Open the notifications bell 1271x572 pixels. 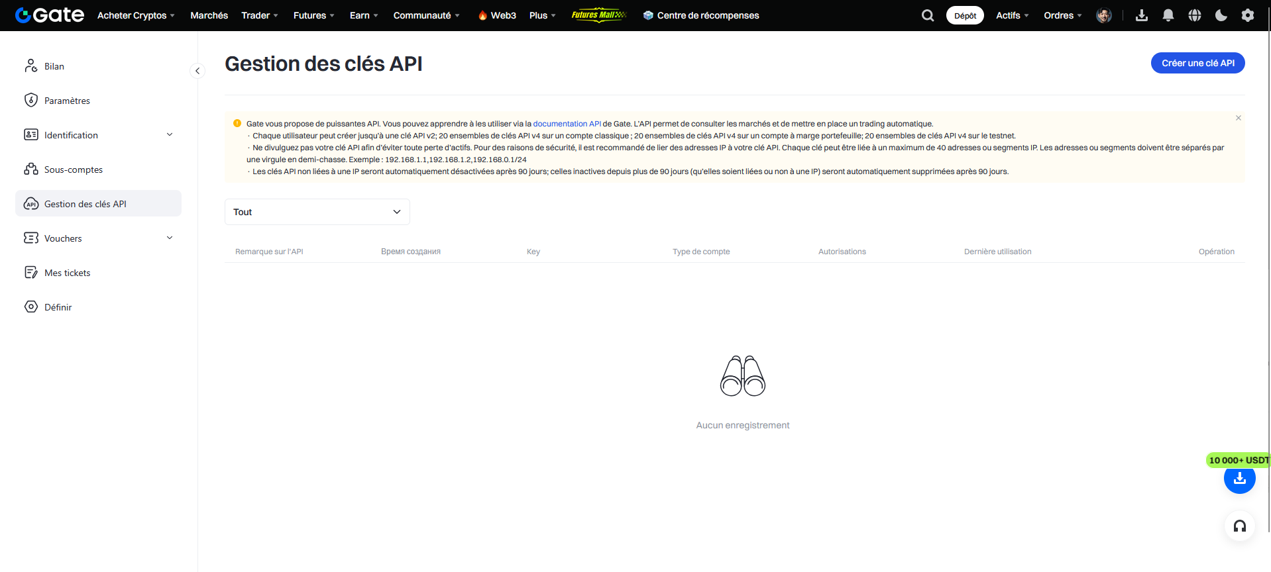1168,15
